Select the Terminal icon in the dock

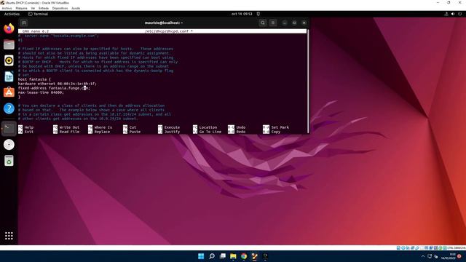tap(9, 128)
